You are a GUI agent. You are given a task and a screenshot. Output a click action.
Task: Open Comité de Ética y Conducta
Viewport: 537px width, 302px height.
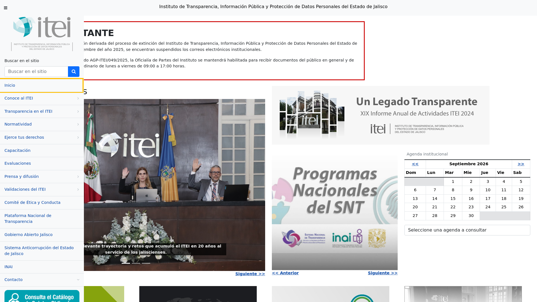42,202
